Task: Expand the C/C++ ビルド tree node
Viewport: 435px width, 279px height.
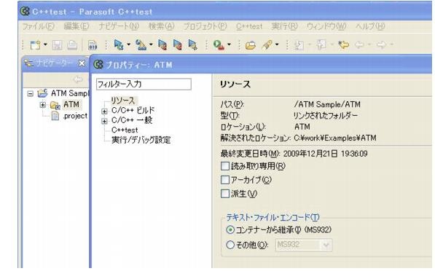Action: tap(104, 111)
